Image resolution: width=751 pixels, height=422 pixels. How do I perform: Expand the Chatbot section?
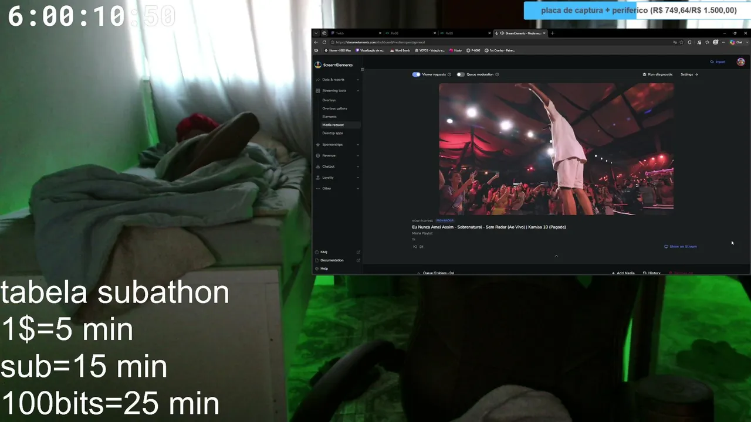(358, 166)
